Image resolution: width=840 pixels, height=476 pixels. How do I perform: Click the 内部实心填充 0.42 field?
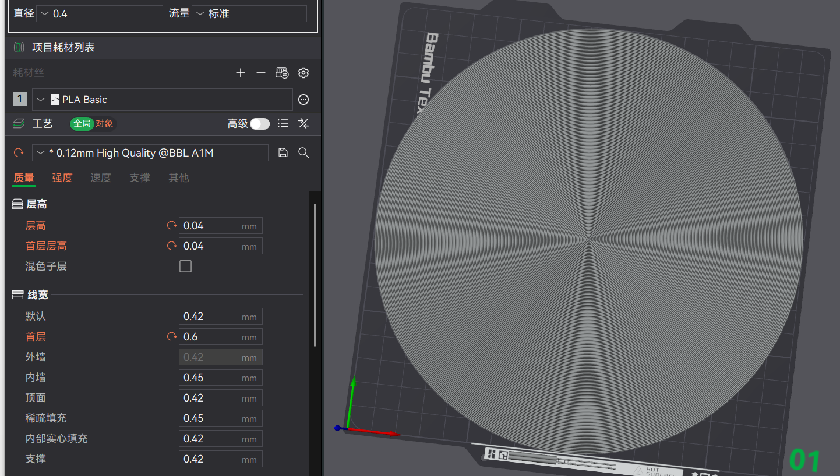221,438
